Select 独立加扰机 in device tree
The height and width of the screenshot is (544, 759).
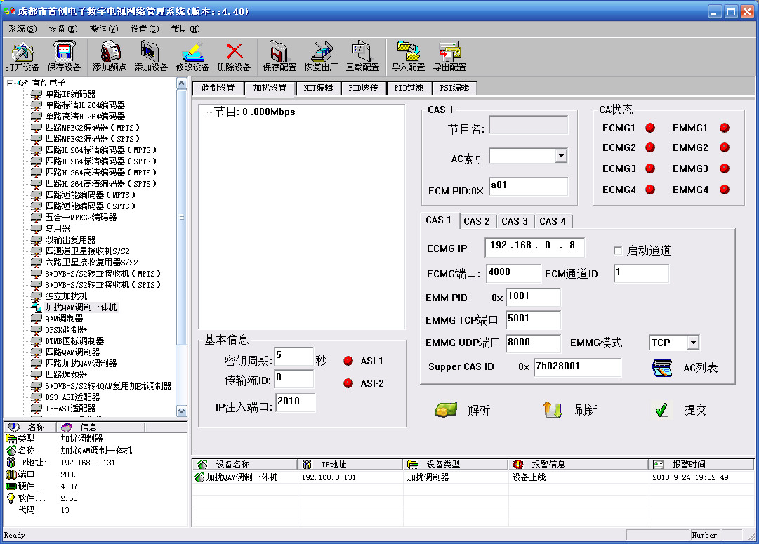click(66, 296)
